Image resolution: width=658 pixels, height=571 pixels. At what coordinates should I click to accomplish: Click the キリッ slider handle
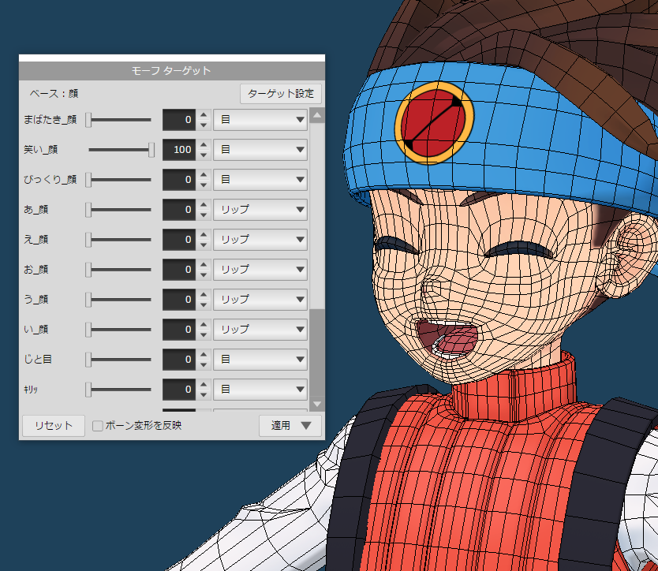point(88,390)
